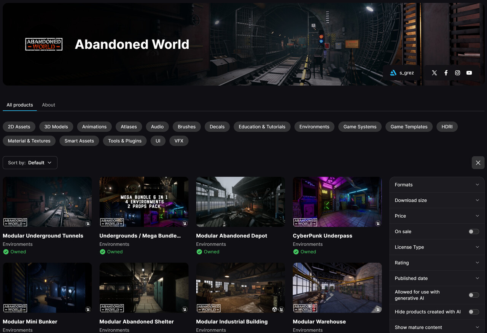The width and height of the screenshot is (487, 333).
Task: Click Unreal Engine icon on Modular Abandoned Shelter
Action: click(x=185, y=309)
